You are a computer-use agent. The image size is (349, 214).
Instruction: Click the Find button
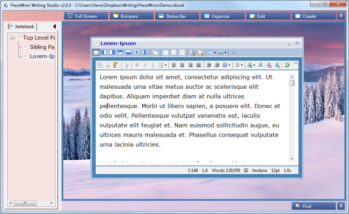coord(314,206)
